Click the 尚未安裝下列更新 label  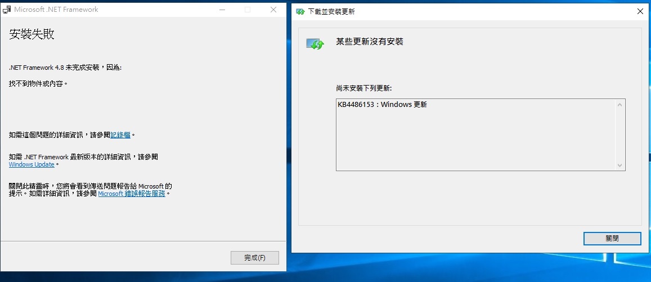tap(364, 88)
